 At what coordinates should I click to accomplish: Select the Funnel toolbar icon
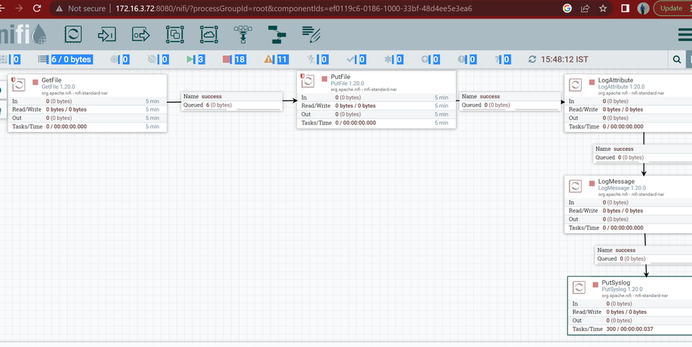(242, 34)
